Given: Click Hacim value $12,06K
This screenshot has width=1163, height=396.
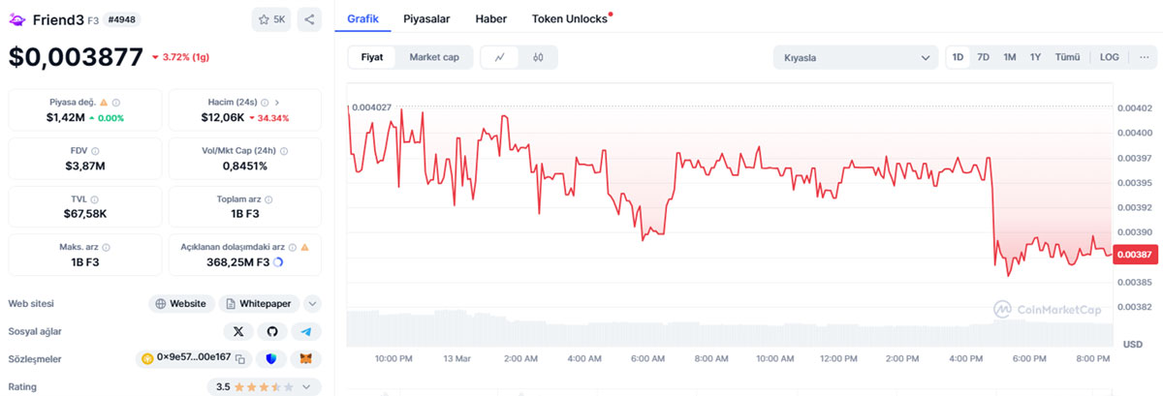Looking at the screenshot, I should [224, 117].
